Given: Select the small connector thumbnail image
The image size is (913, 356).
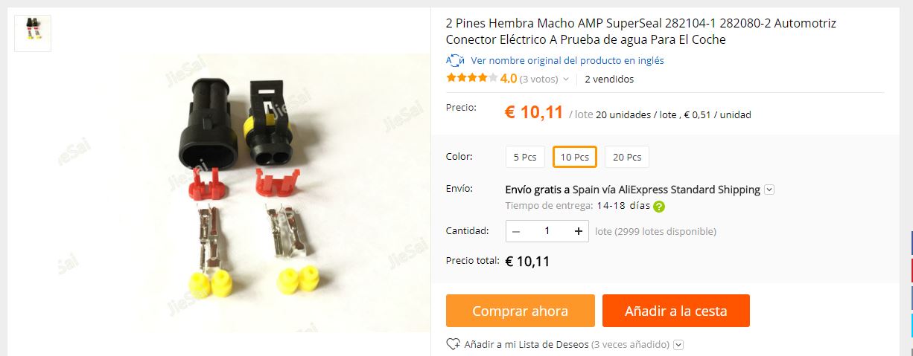Looking at the screenshot, I should coord(33,33).
